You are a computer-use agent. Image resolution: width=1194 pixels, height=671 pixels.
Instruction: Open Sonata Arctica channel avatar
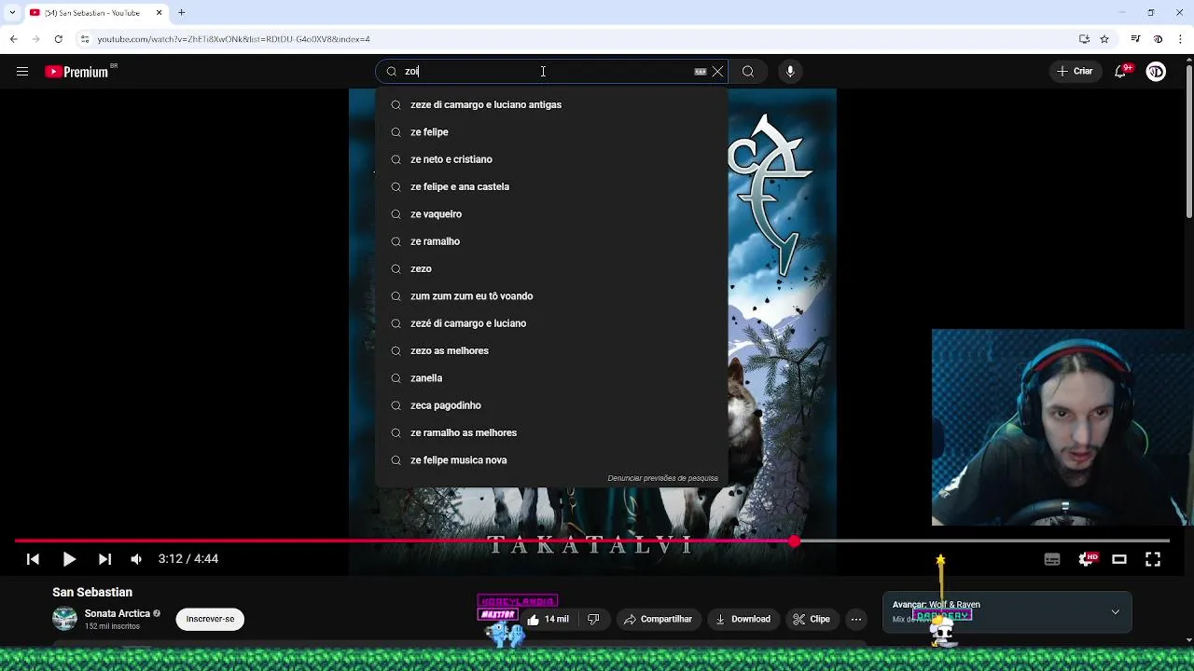pyautogui.click(x=64, y=619)
